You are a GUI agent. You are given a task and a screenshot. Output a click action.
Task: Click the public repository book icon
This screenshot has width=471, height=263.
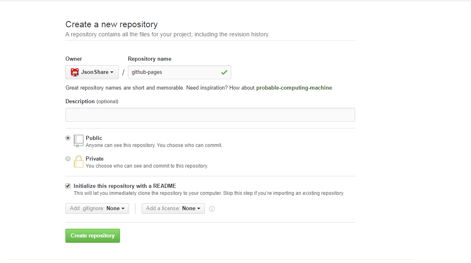tap(78, 141)
